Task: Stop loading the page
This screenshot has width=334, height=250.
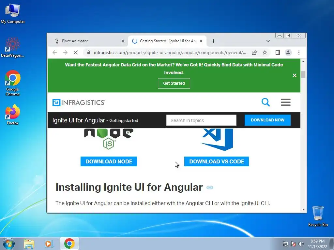Action: pos(76,52)
